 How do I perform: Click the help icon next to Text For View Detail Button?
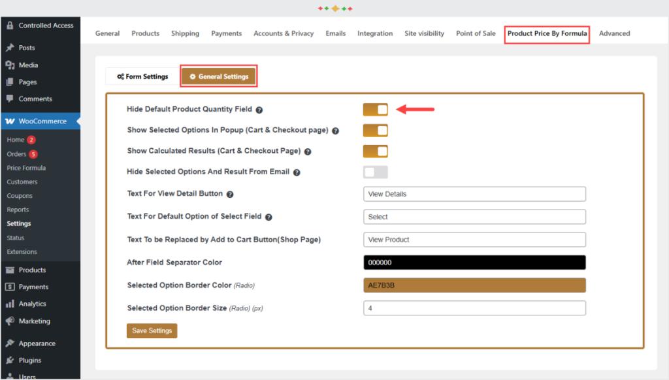pyautogui.click(x=230, y=195)
